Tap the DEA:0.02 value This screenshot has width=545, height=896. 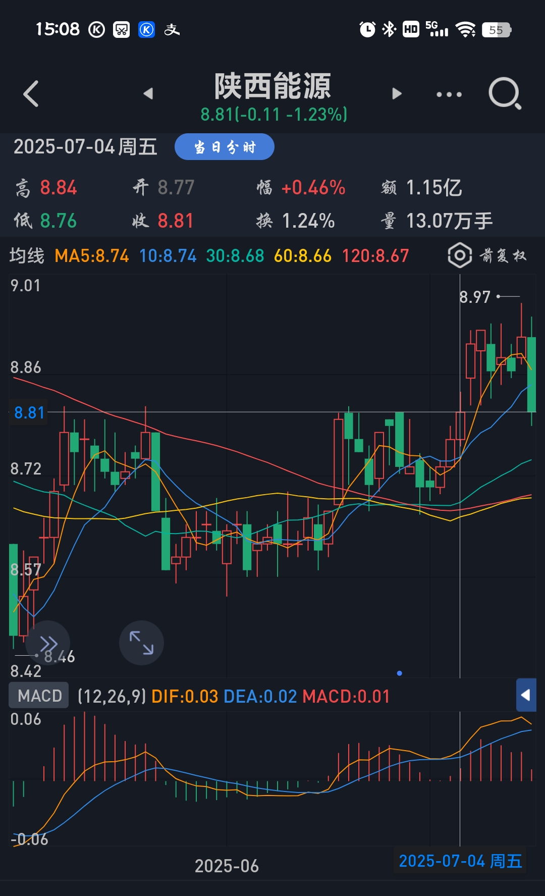[260, 697]
